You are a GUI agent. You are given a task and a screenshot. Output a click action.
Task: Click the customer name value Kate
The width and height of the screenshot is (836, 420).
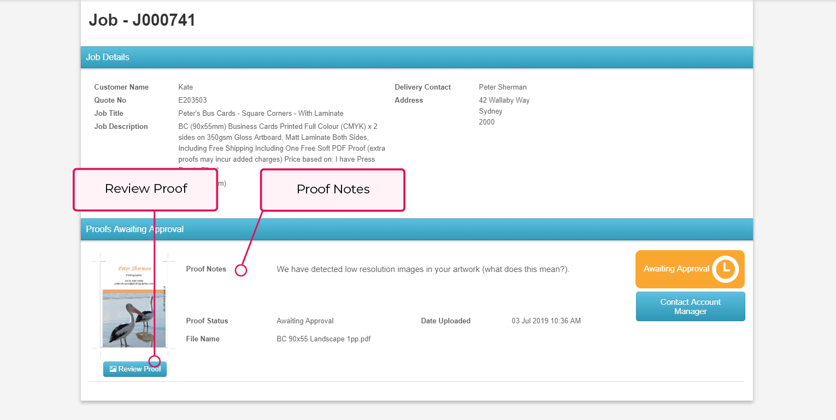pos(185,87)
